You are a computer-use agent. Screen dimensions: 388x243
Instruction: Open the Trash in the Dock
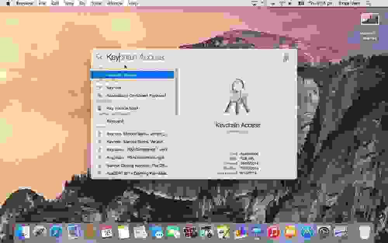pyautogui.click(x=365, y=233)
